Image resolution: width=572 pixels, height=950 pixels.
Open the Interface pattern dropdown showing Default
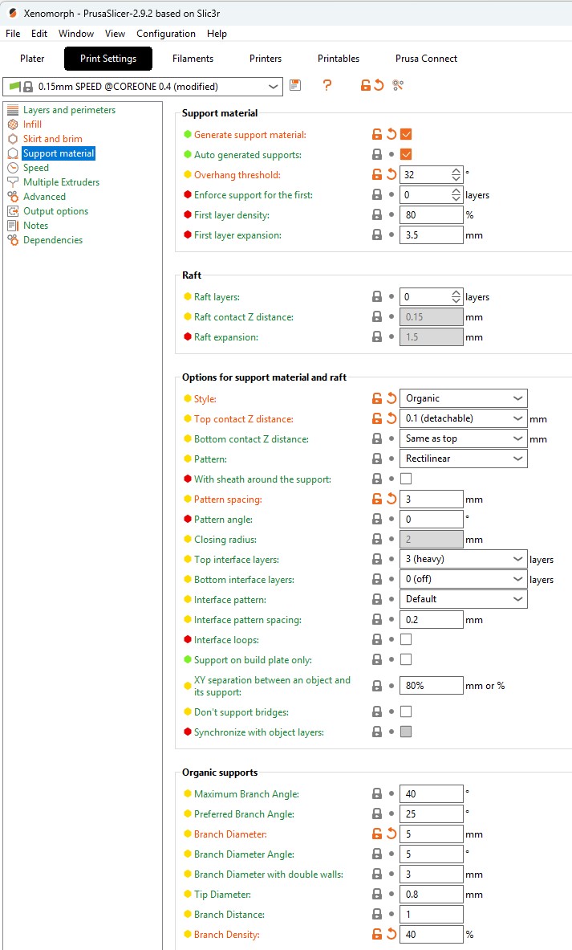[x=463, y=599]
